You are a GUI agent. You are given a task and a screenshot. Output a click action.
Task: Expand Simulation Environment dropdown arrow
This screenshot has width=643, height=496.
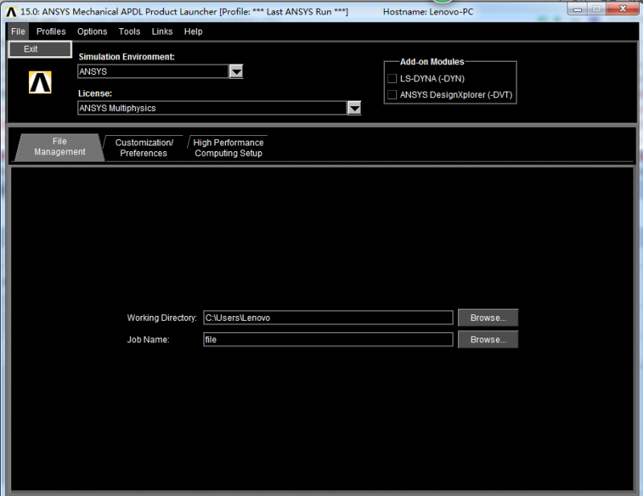tap(236, 72)
